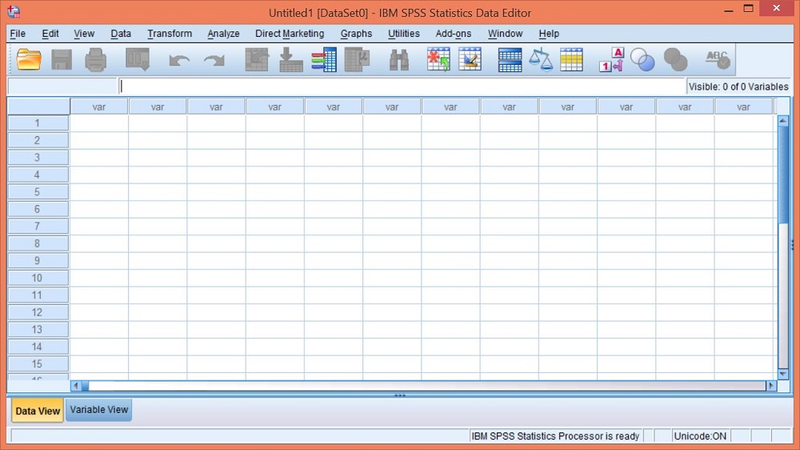Click 'IBM SPSS Statistics Processor is ready' status

[x=555, y=436]
